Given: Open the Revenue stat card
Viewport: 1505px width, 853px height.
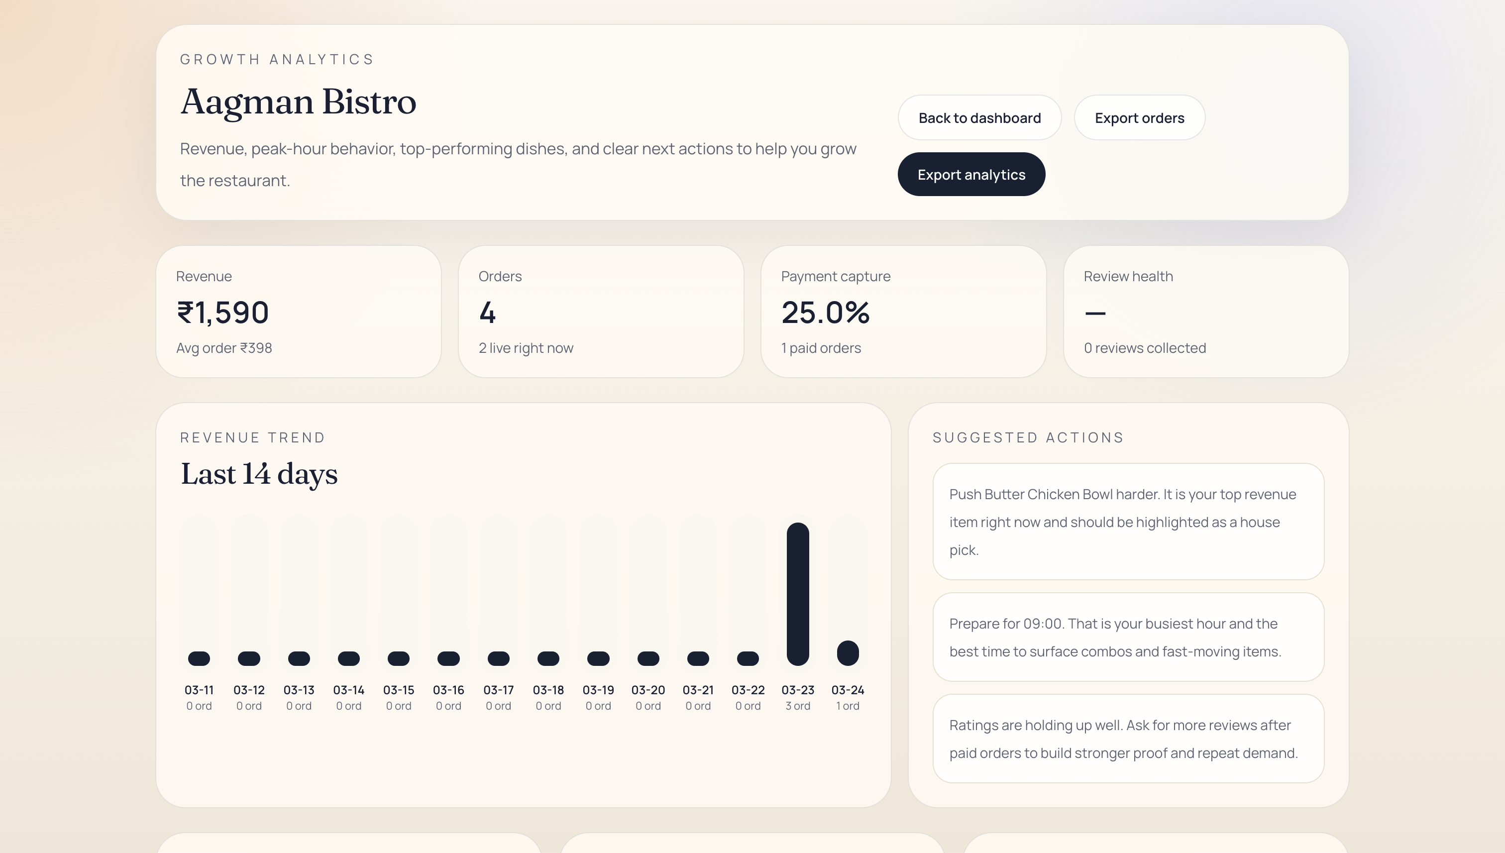Looking at the screenshot, I should pyautogui.click(x=298, y=311).
